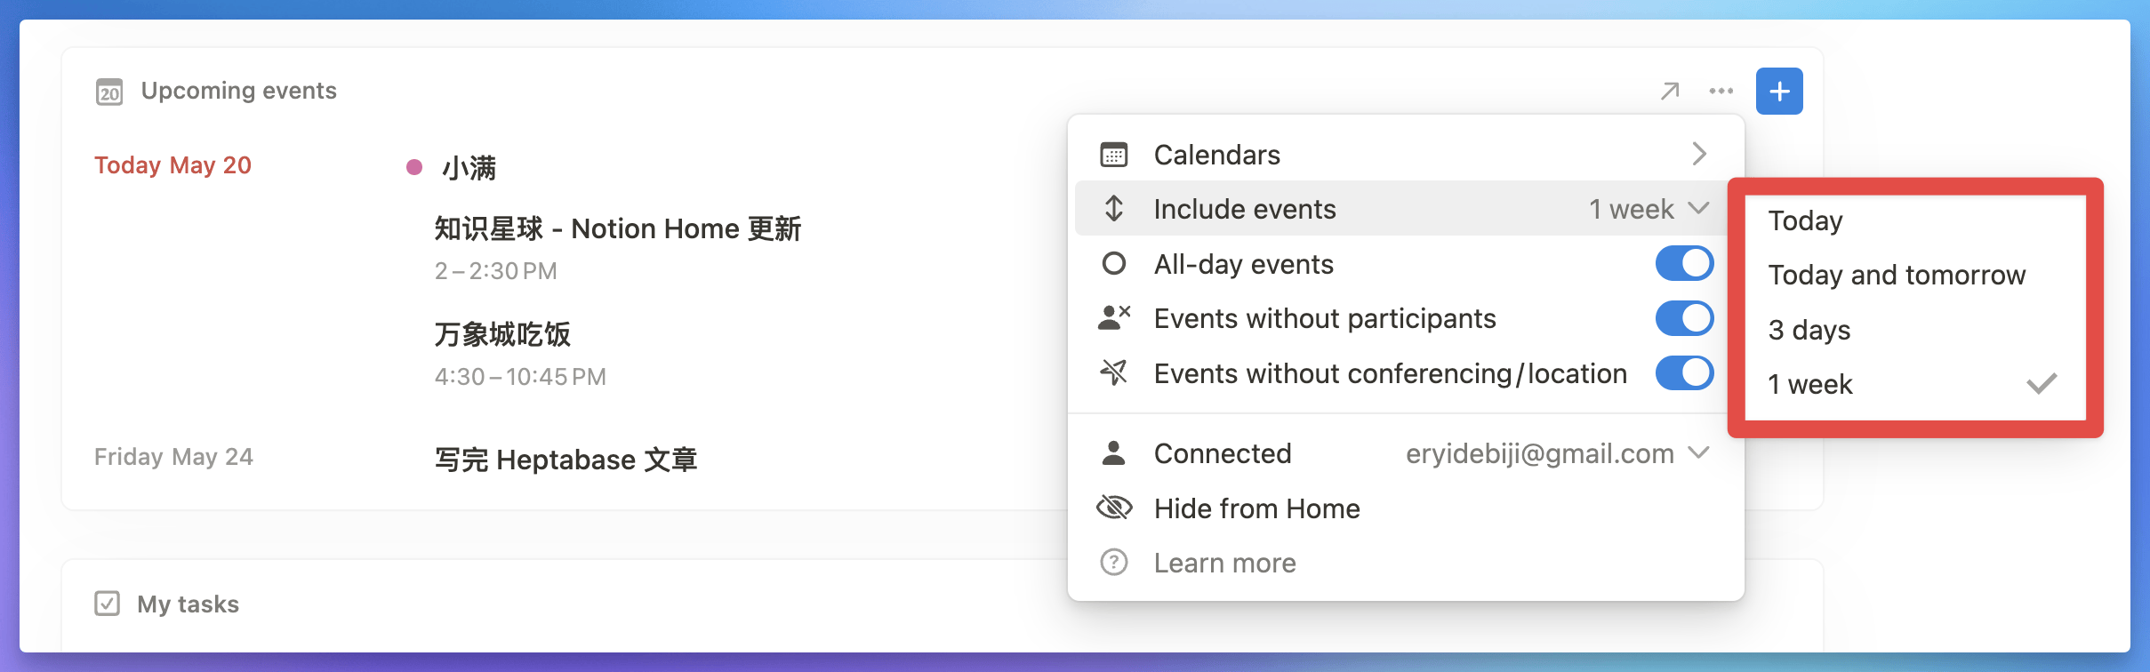Open the Include events 1 week dropdown

pyautogui.click(x=1649, y=209)
